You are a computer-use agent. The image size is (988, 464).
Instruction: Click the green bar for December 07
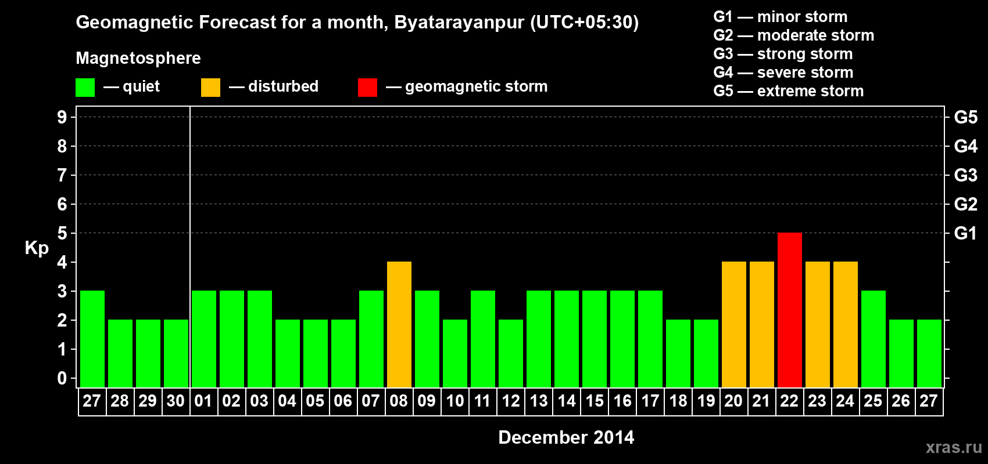(371, 339)
